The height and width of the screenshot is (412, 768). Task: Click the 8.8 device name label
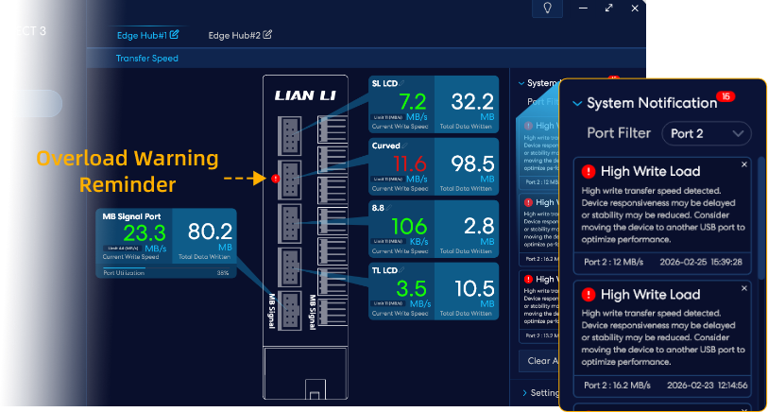pos(378,208)
